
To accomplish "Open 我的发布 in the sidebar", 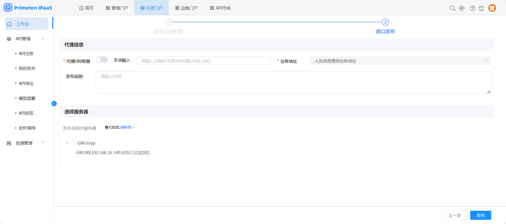I will (x=27, y=68).
